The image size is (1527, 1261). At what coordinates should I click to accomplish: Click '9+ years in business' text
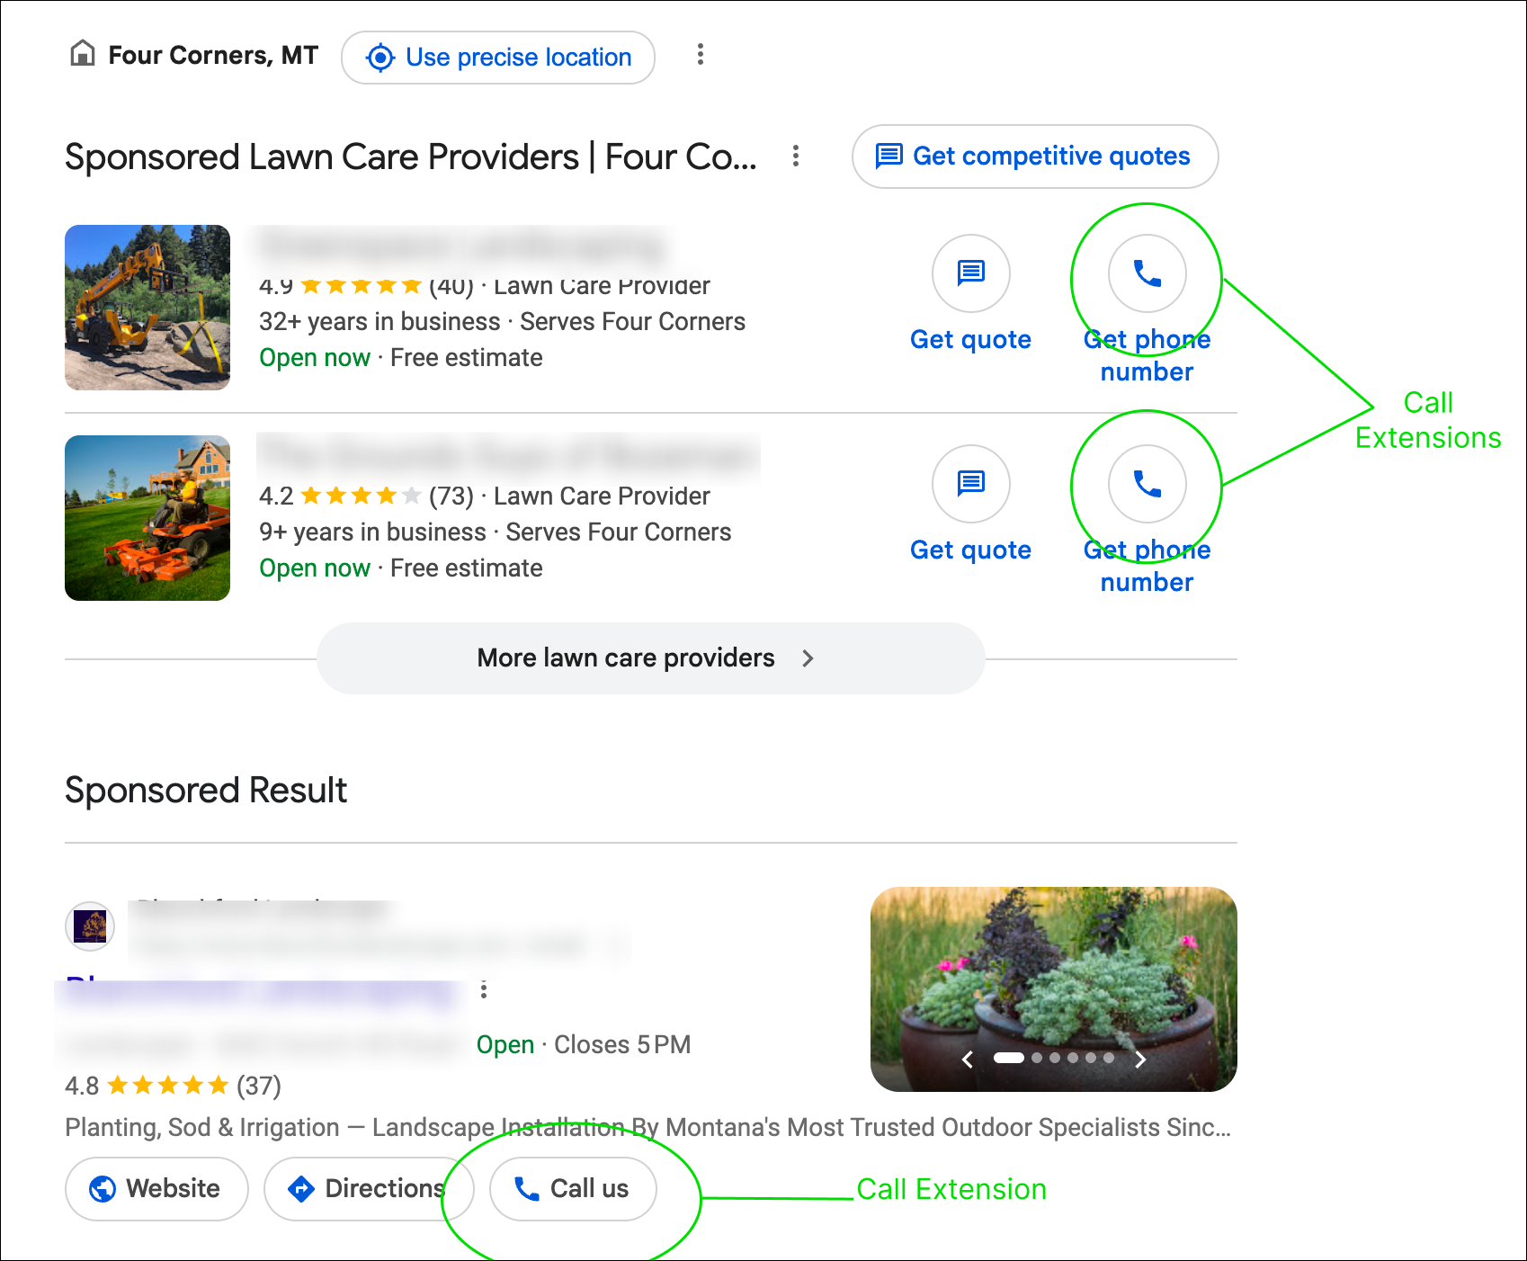click(x=372, y=532)
